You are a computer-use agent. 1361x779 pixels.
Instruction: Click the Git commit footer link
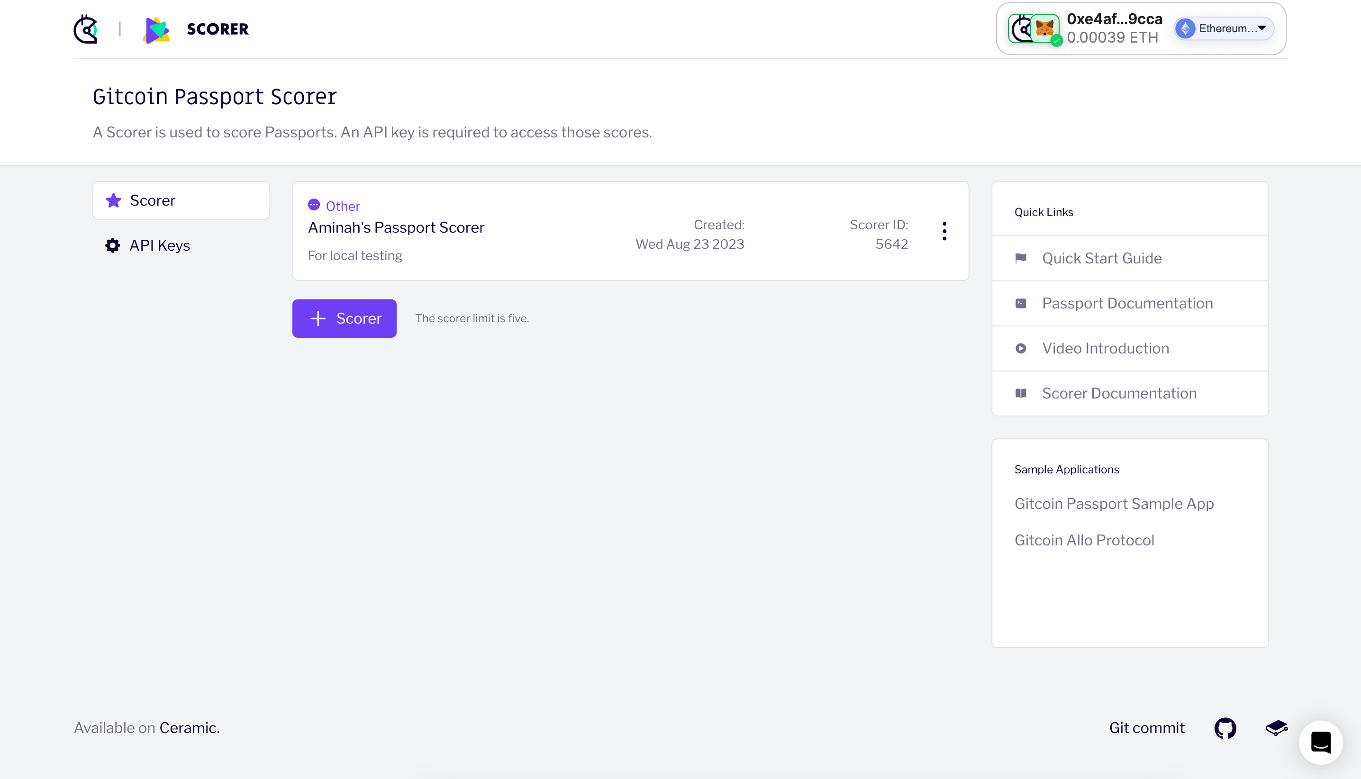[x=1146, y=728]
